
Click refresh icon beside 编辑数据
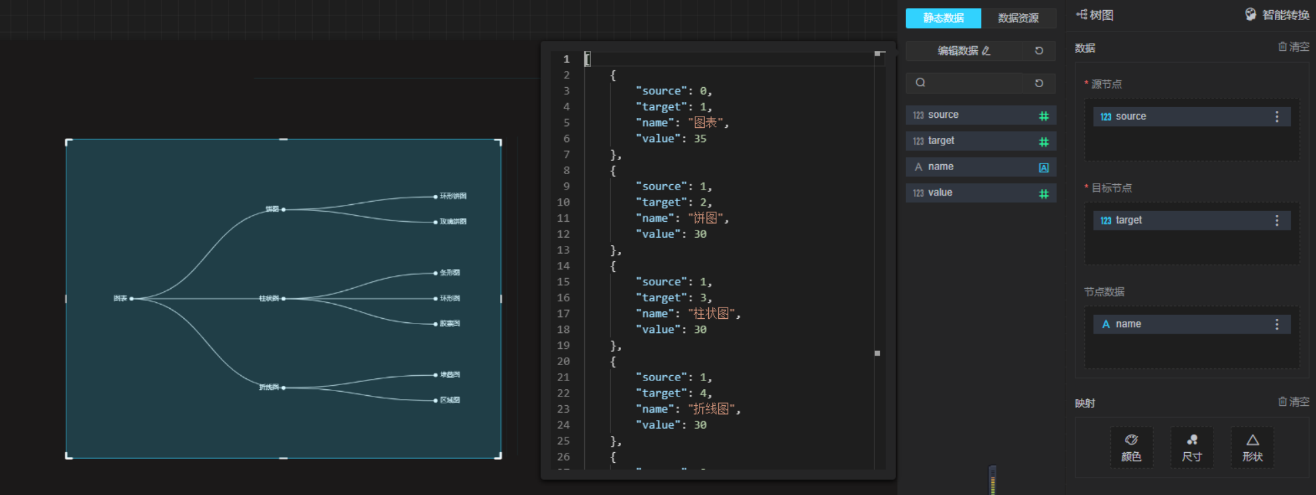click(x=1039, y=51)
